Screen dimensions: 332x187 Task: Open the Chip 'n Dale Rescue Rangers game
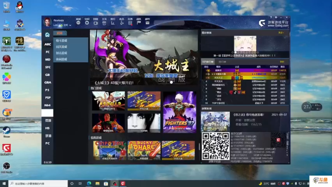coord(110,150)
